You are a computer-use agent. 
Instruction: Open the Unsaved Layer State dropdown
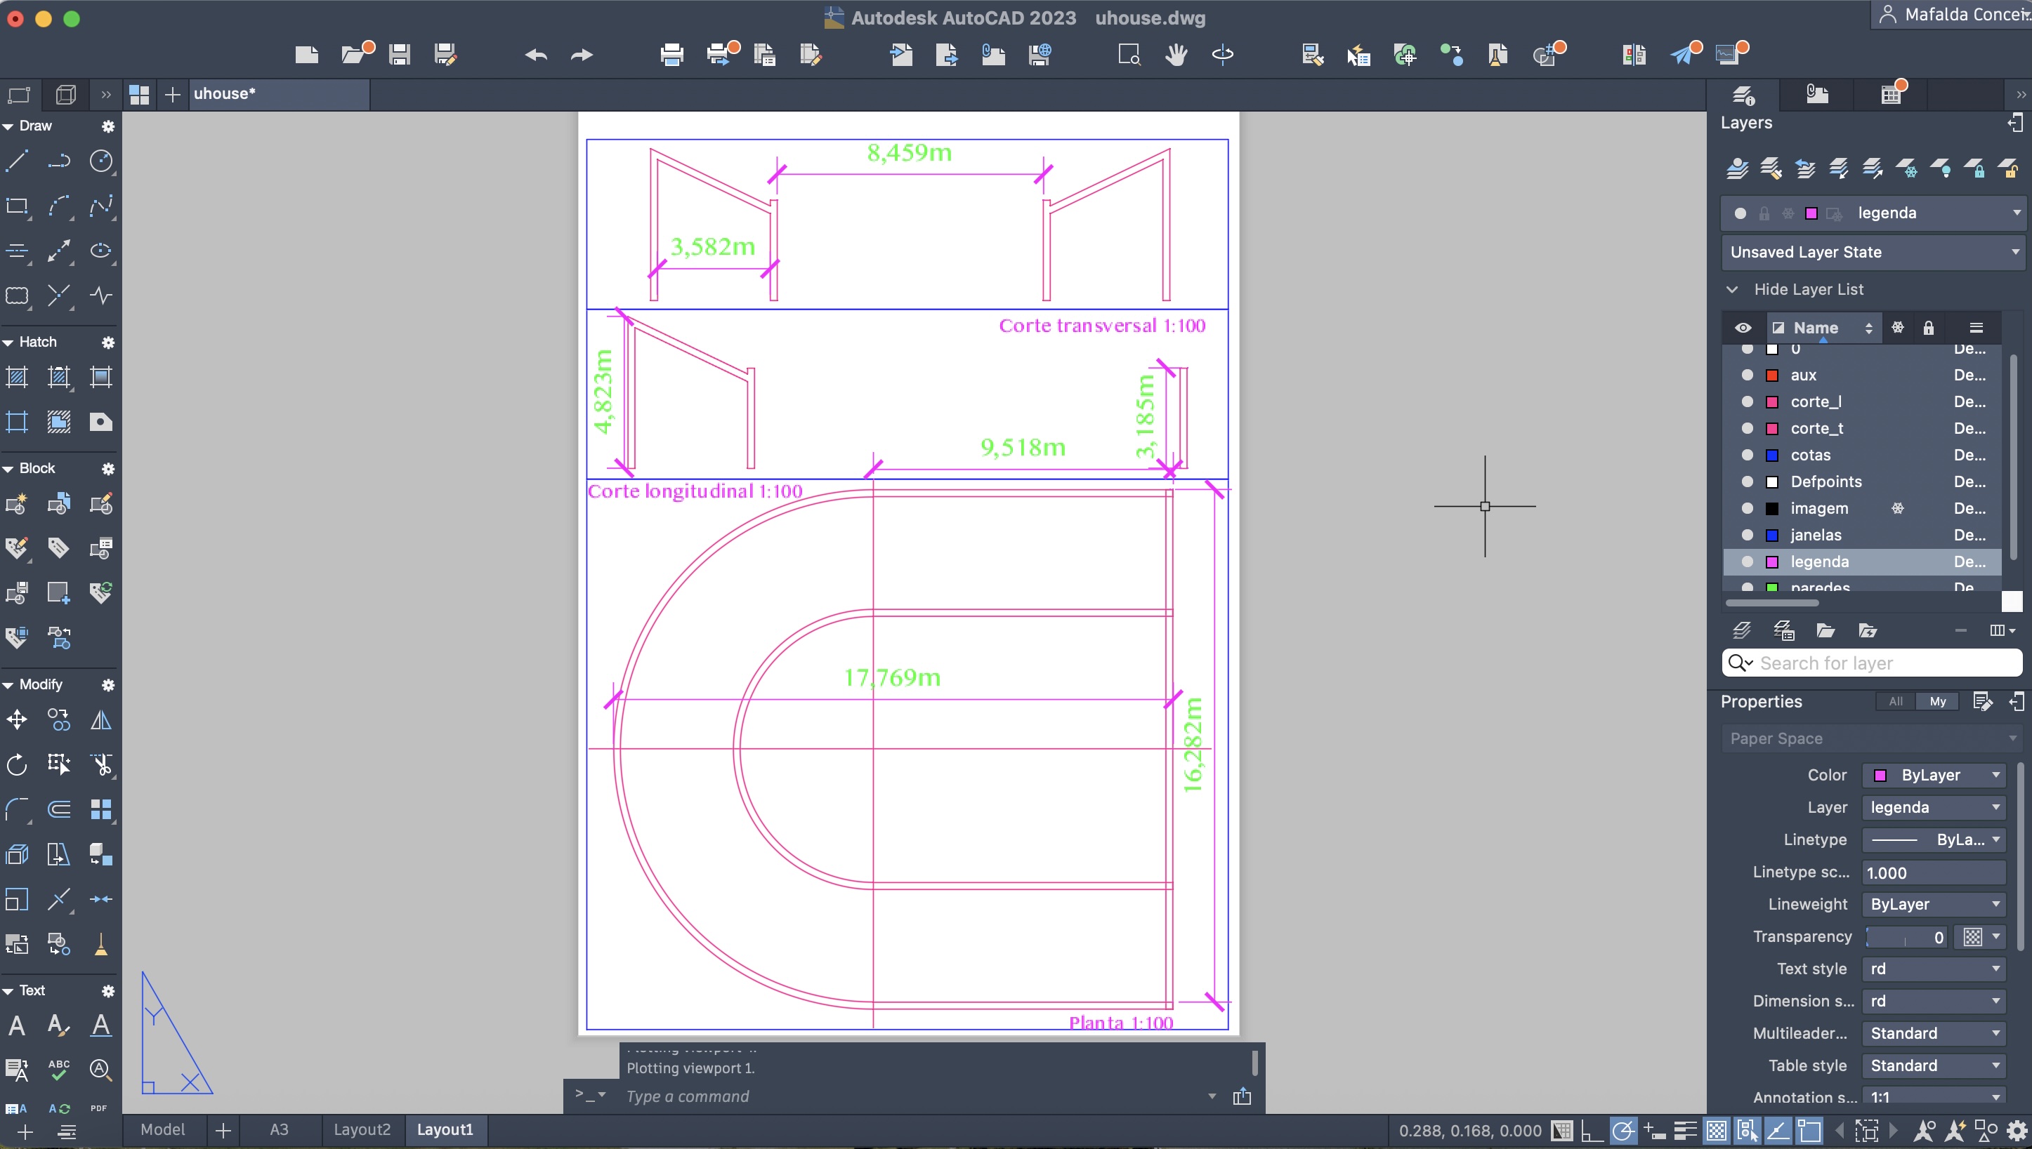click(1872, 253)
